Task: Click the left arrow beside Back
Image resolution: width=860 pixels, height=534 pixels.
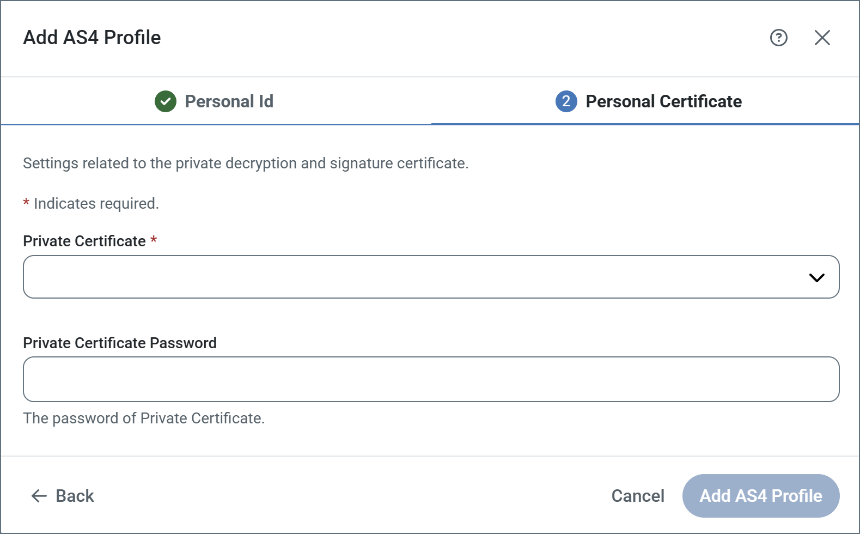Action: pos(39,496)
